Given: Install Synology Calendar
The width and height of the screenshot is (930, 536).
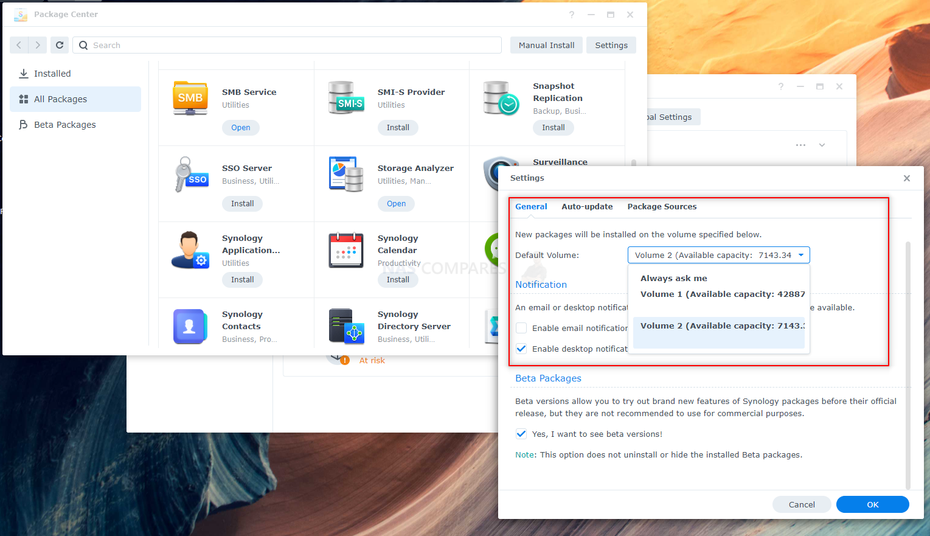Looking at the screenshot, I should (x=398, y=280).
